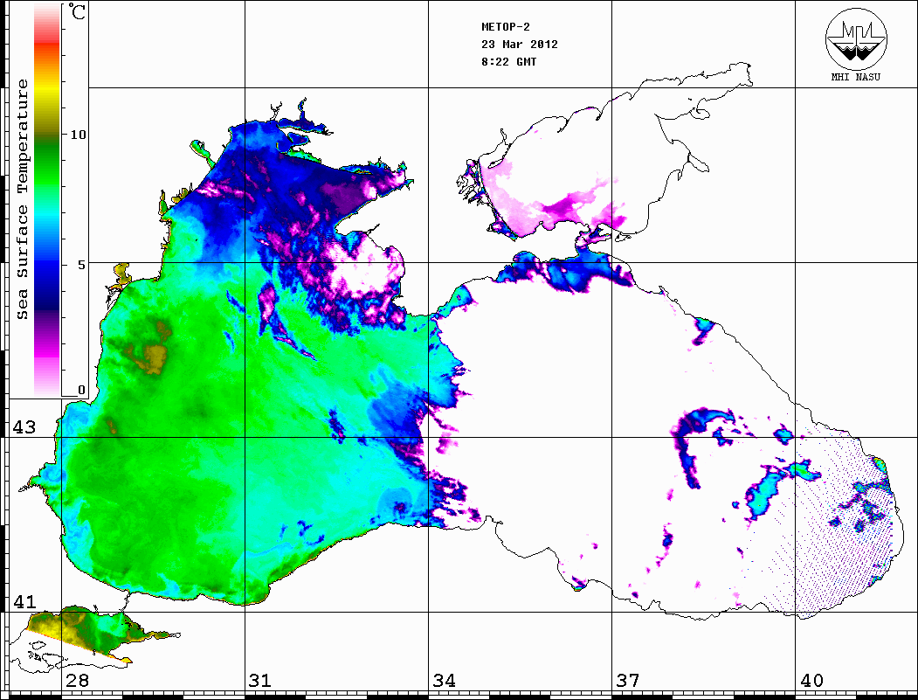The width and height of the screenshot is (918, 700).
Task: Click latitude label 41
Action: coord(24,602)
